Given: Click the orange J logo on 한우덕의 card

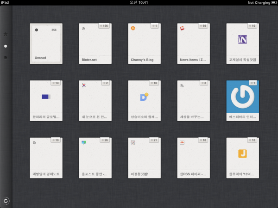Looking at the screenshot, I should pos(242,153).
